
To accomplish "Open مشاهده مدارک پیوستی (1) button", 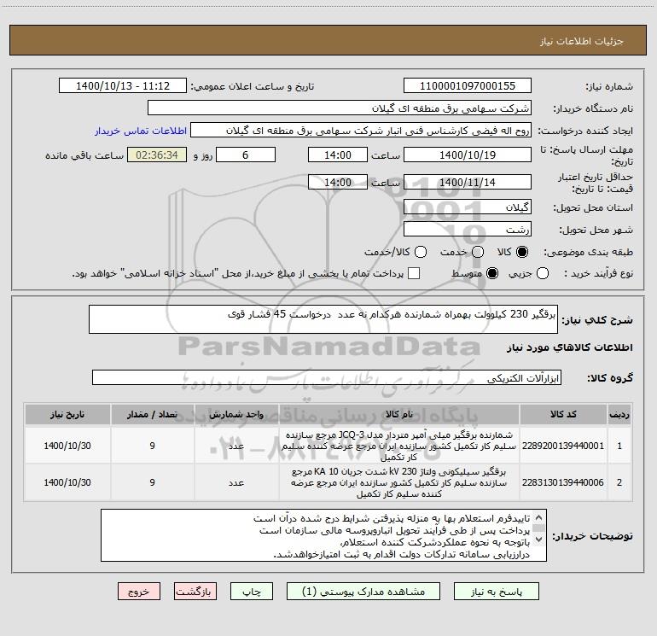I will pyautogui.click(x=363, y=592).
